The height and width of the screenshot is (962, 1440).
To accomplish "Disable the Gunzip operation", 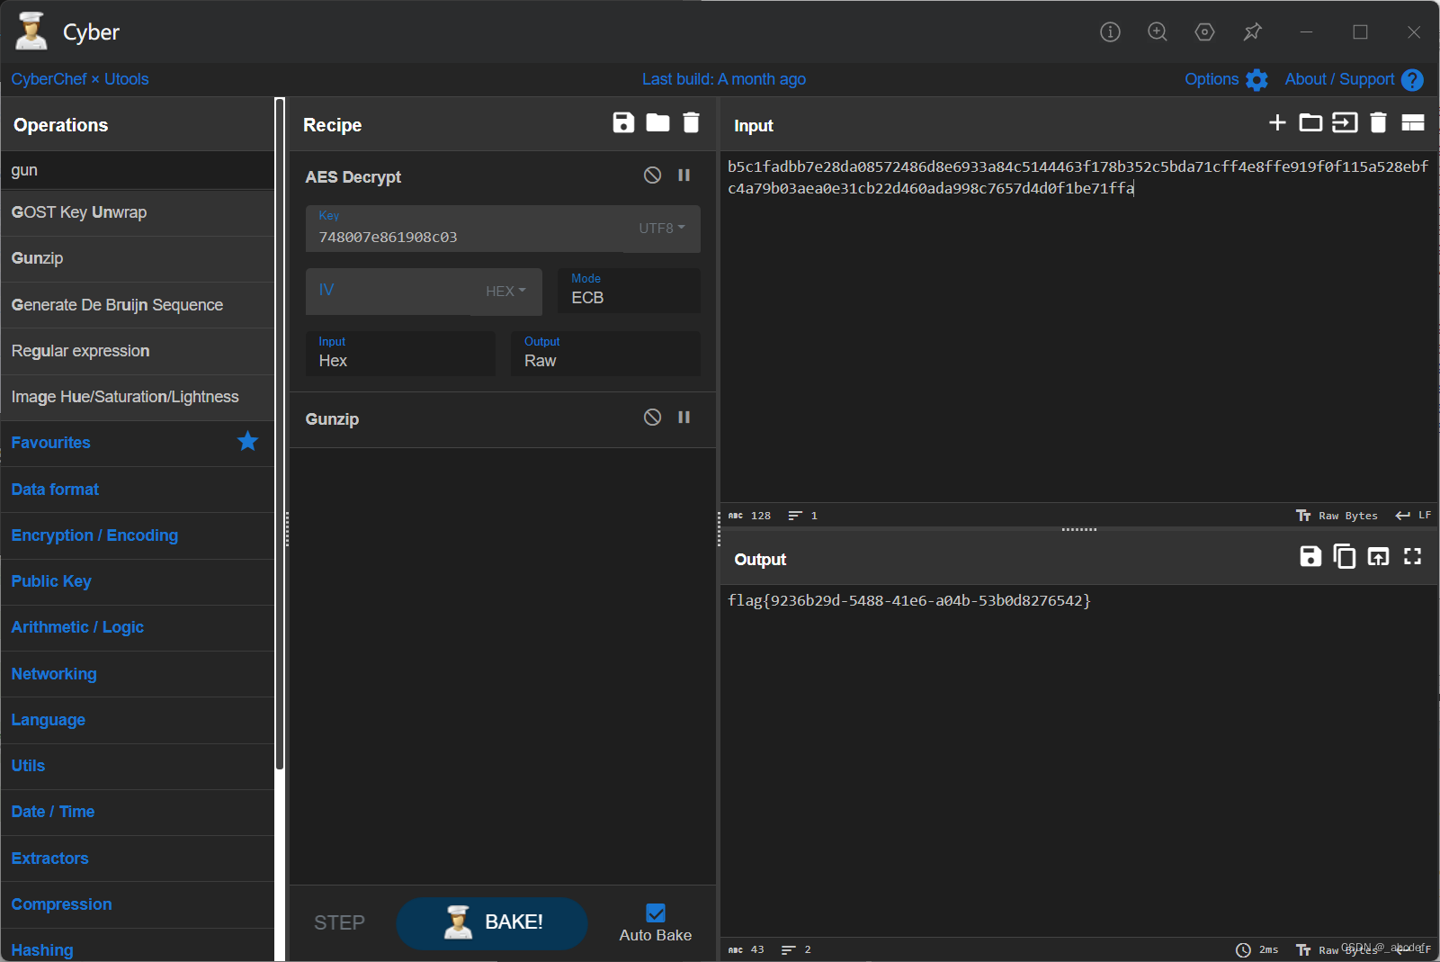I will [652, 418].
